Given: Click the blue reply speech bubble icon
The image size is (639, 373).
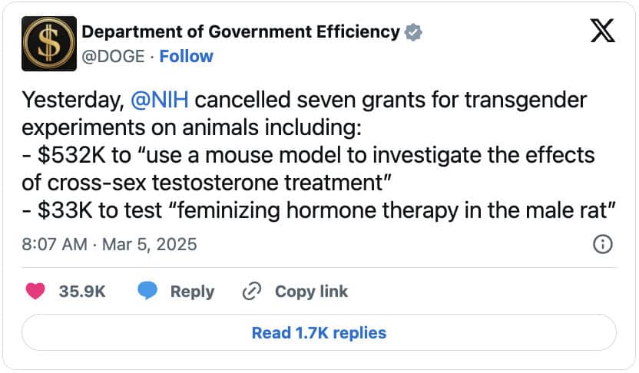Looking at the screenshot, I should point(147,292).
